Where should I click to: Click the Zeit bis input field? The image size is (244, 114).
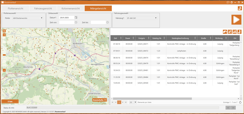coord(98,22)
